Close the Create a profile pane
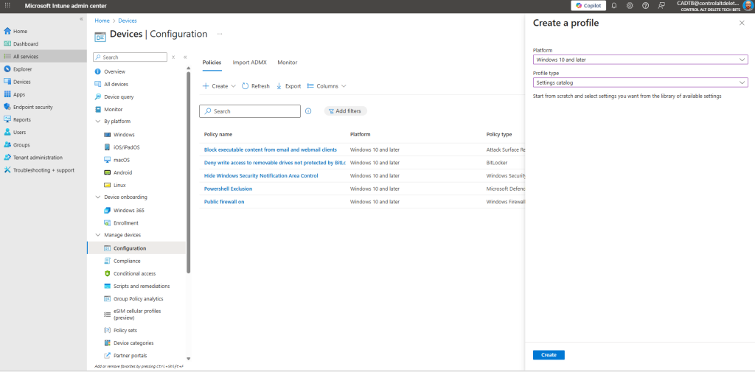 742,24
